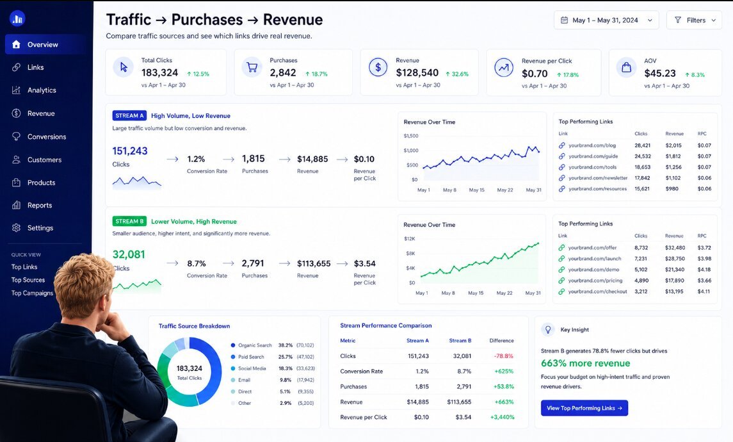The width and height of the screenshot is (733, 442).
Task: Open the yourbrand.com/offer link
Action: coord(592,248)
